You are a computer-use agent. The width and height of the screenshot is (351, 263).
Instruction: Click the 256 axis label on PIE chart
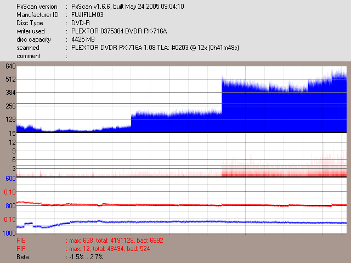click(10, 106)
